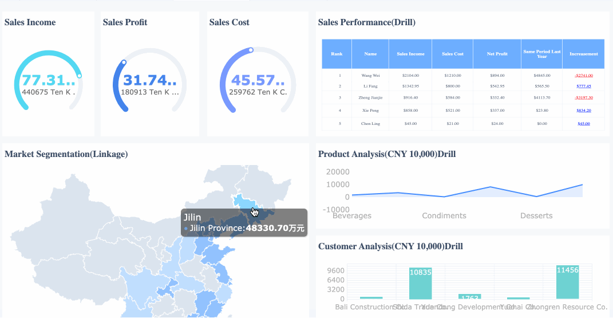Click the 11456 bar in Customer Analysis
Screen dimensions: 613x318
tap(567, 282)
